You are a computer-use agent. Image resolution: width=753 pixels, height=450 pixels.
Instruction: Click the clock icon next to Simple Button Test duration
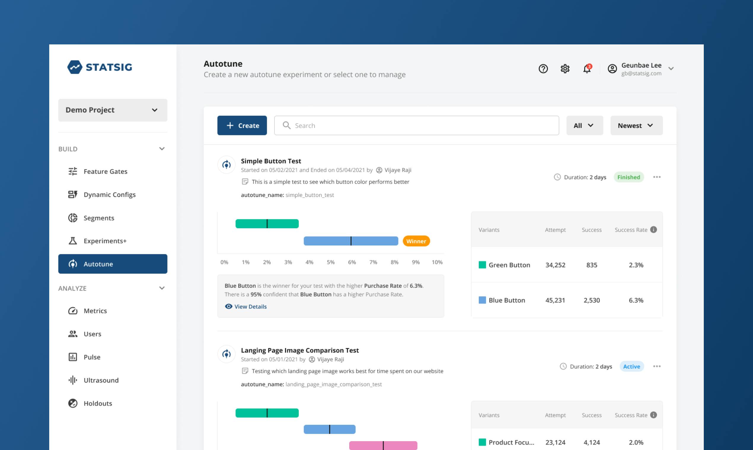(557, 177)
